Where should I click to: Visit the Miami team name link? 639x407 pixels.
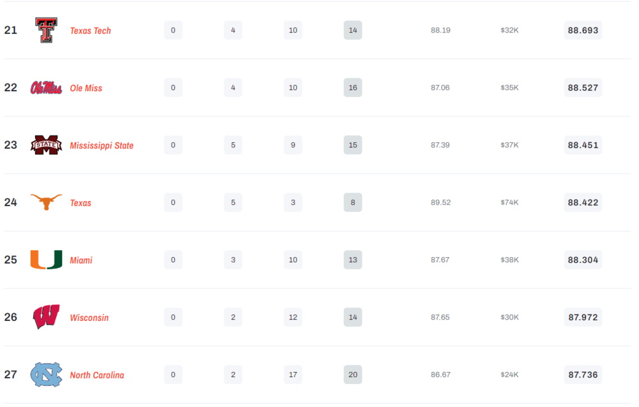[x=81, y=260]
